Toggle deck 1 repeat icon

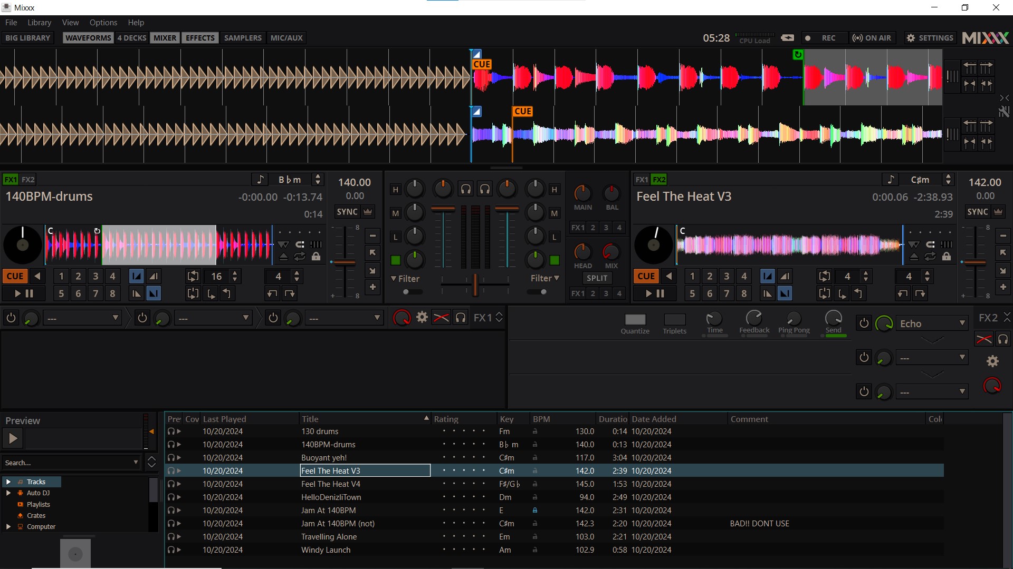[300, 257]
